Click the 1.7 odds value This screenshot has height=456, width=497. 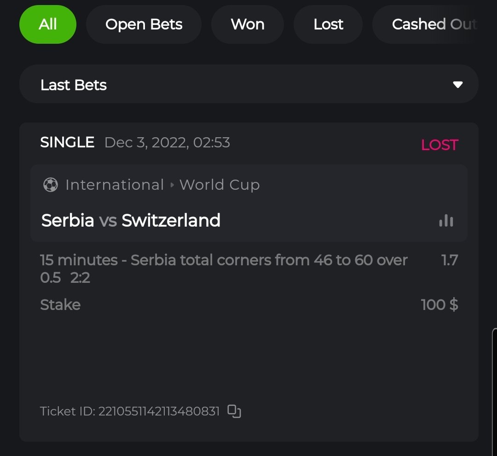point(450,260)
